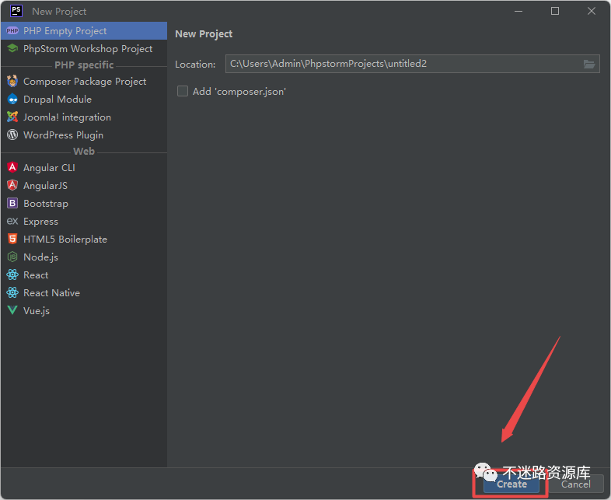This screenshot has height=500, width=611.
Task: Select Node.js project type
Action: tap(84, 257)
